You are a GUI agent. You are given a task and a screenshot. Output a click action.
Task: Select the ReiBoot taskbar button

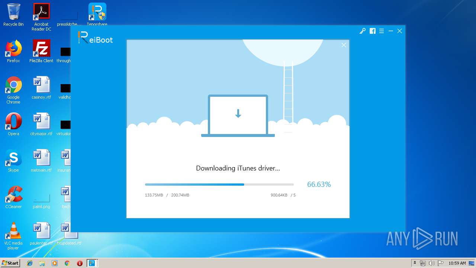click(x=92, y=263)
